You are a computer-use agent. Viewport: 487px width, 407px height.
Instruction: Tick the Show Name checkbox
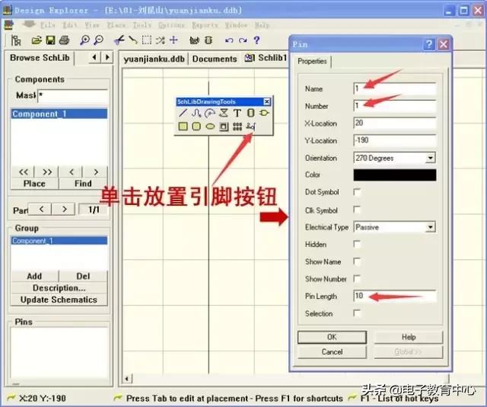click(x=357, y=261)
